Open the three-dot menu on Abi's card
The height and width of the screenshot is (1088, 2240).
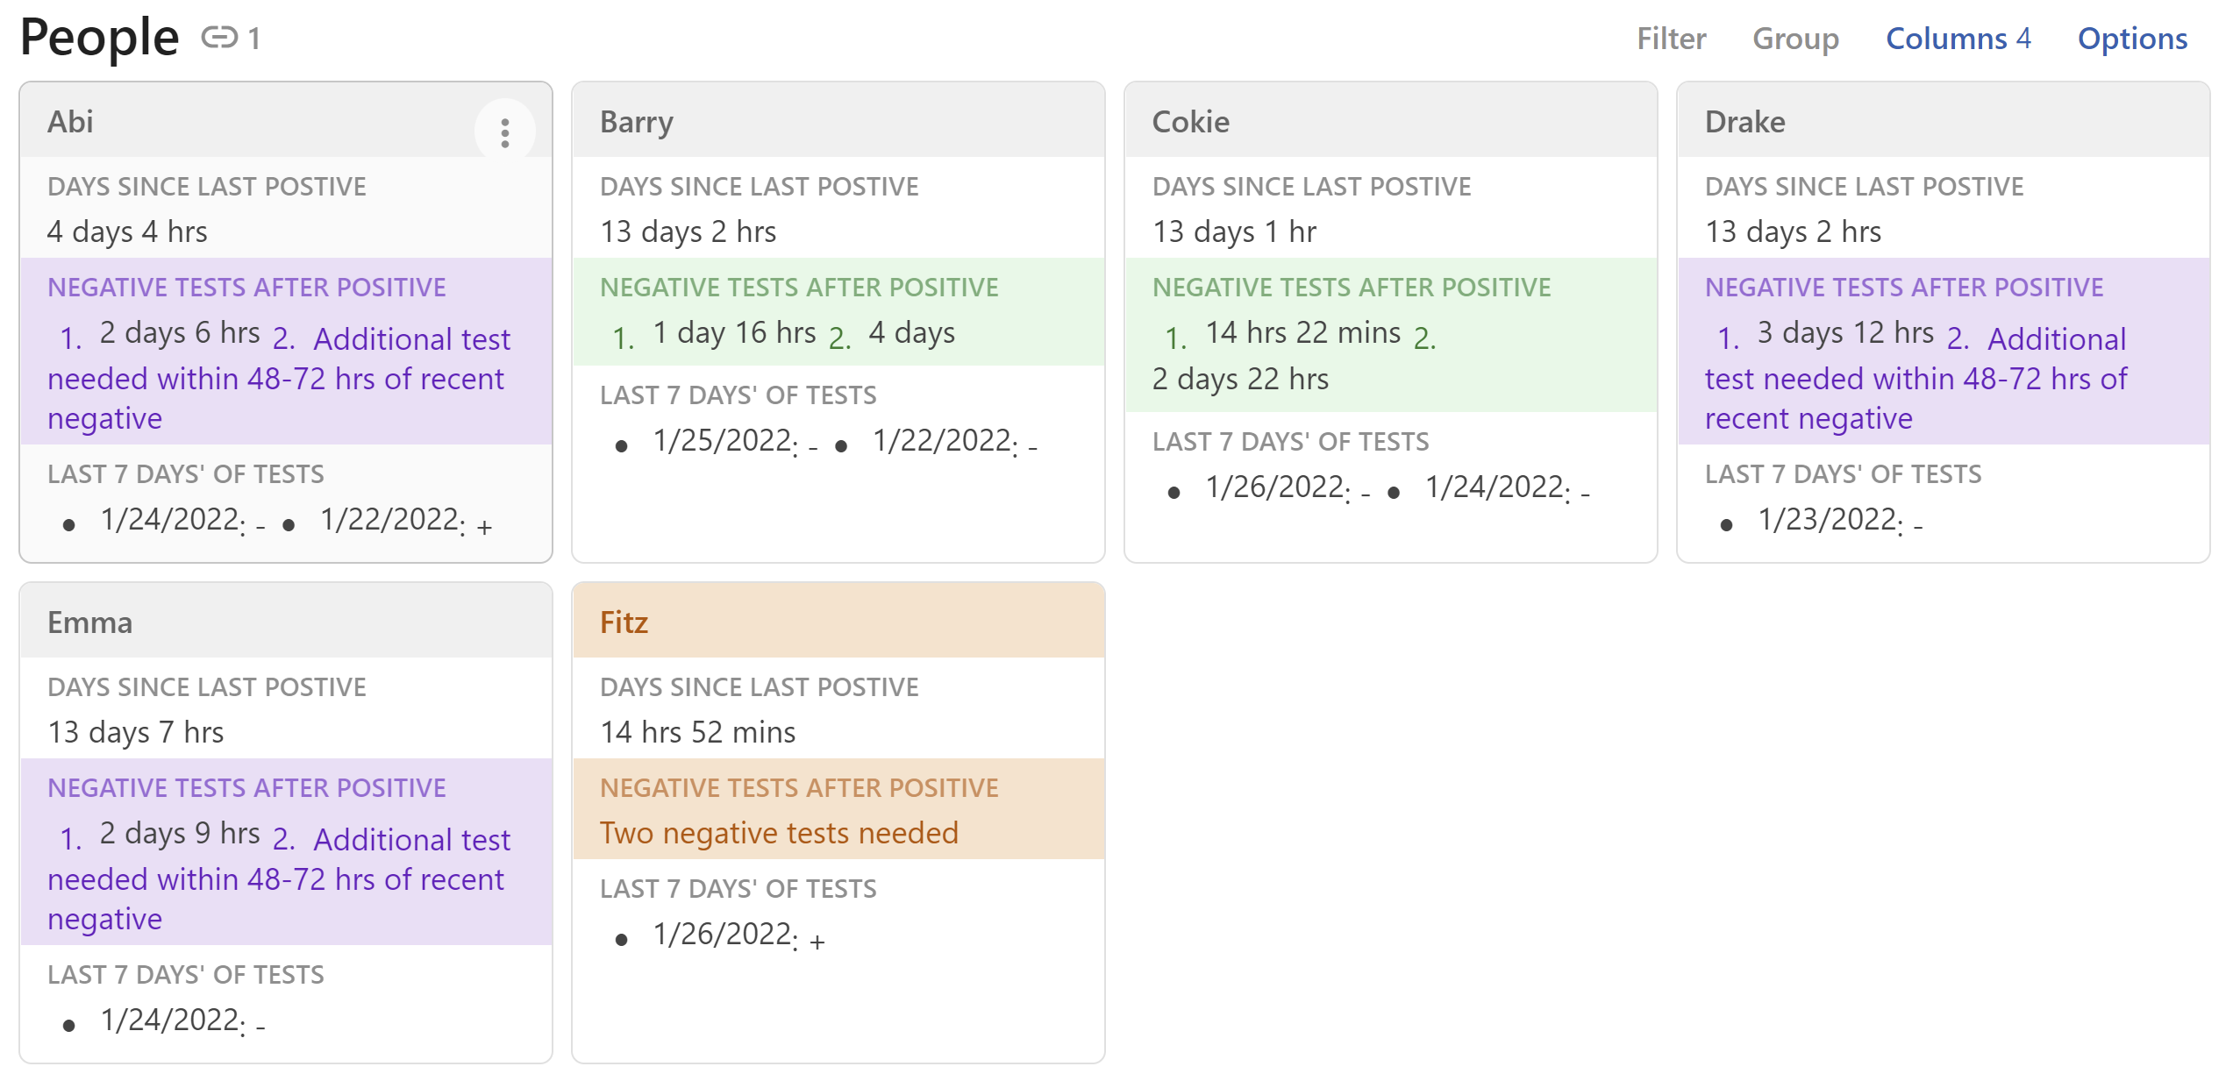504,133
